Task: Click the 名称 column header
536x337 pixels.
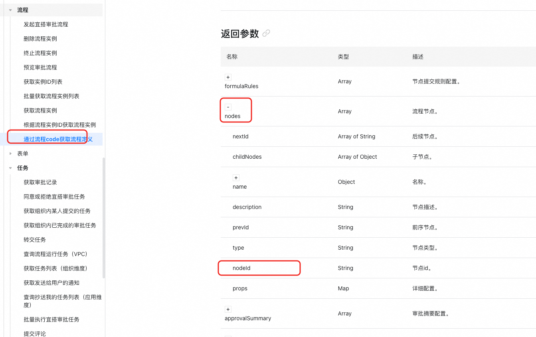Action: 232,57
